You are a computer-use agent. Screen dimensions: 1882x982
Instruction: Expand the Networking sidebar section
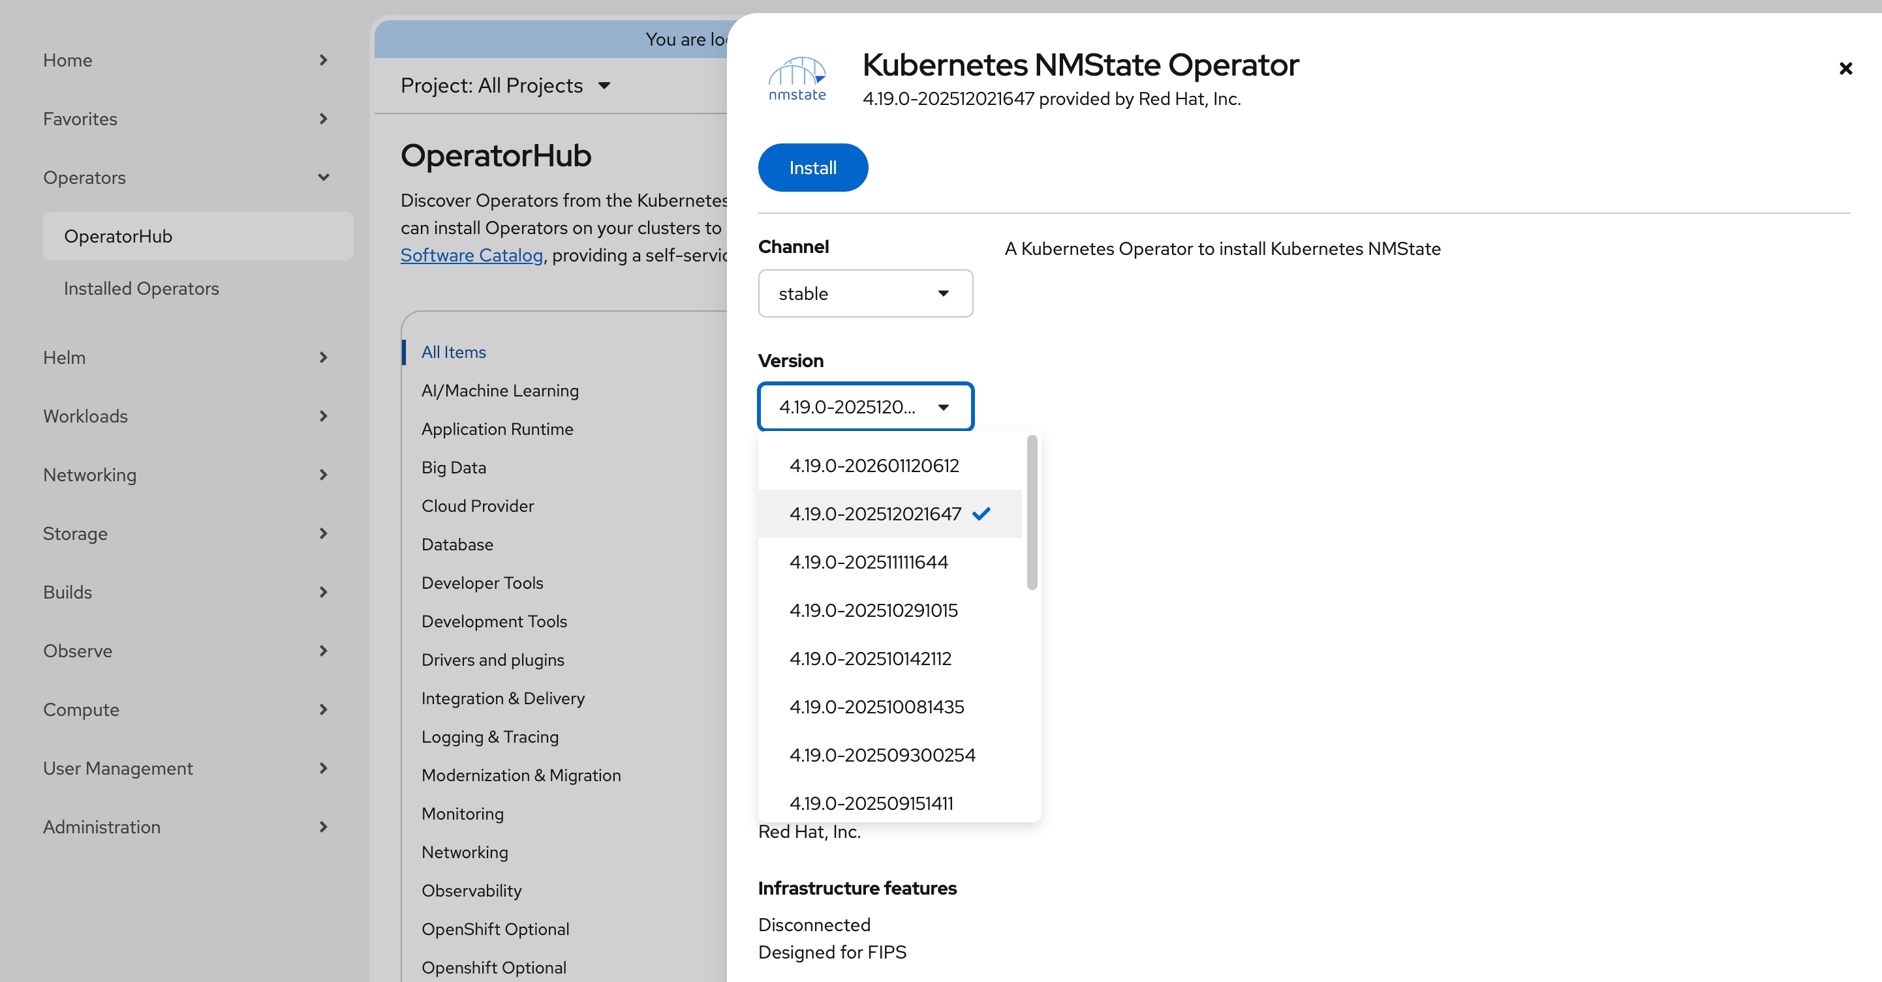pos(187,475)
